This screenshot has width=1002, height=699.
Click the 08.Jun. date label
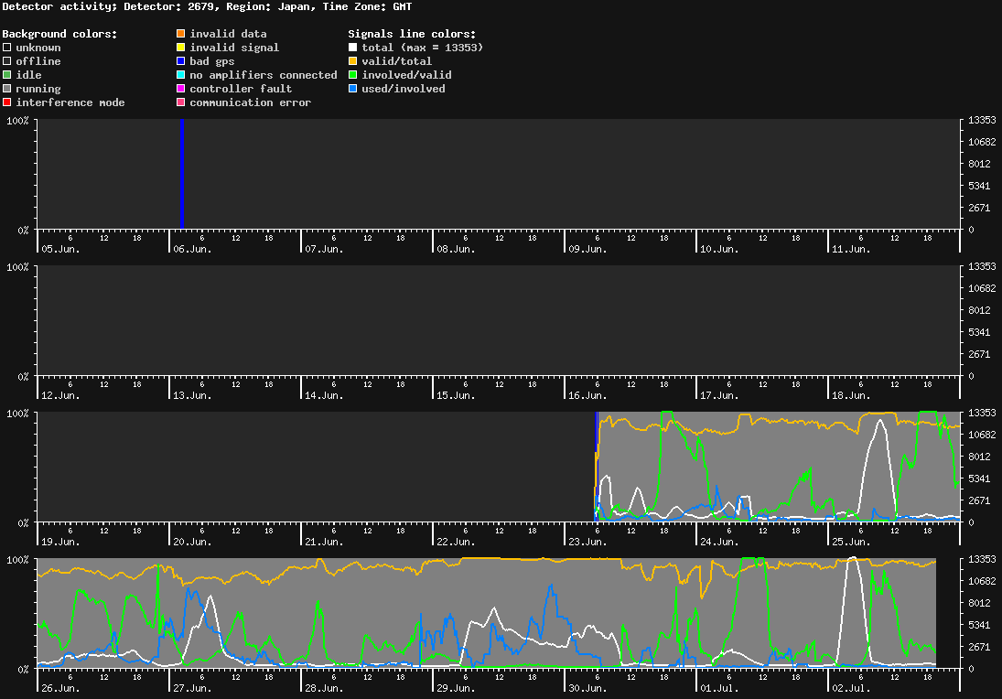pos(457,249)
